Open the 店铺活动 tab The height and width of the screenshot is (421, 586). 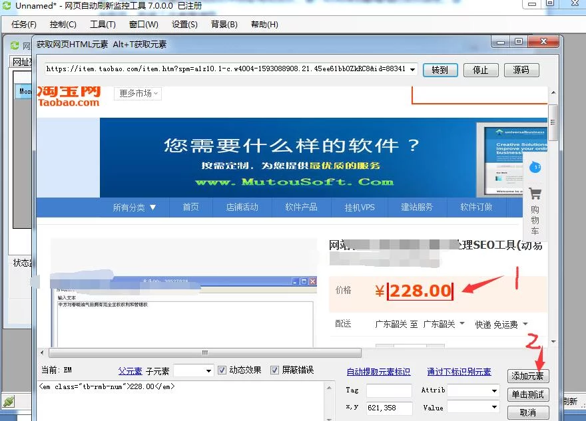coord(242,207)
